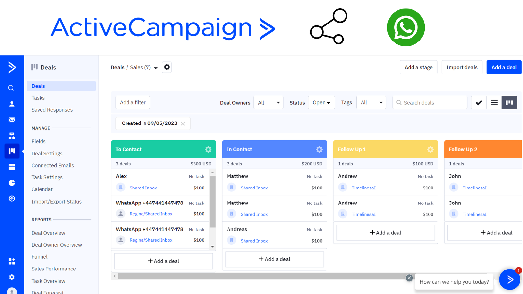Screen dimensions: 523x294
Task: Switch deals to list view
Action: [494, 102]
